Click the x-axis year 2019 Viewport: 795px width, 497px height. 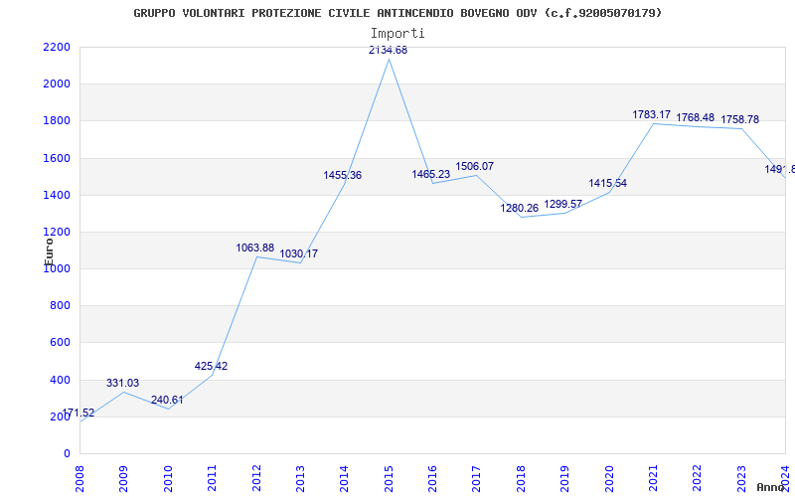[x=564, y=478]
